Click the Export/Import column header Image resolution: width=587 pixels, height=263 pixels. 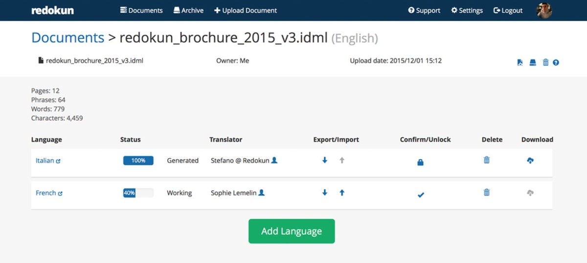click(x=336, y=140)
